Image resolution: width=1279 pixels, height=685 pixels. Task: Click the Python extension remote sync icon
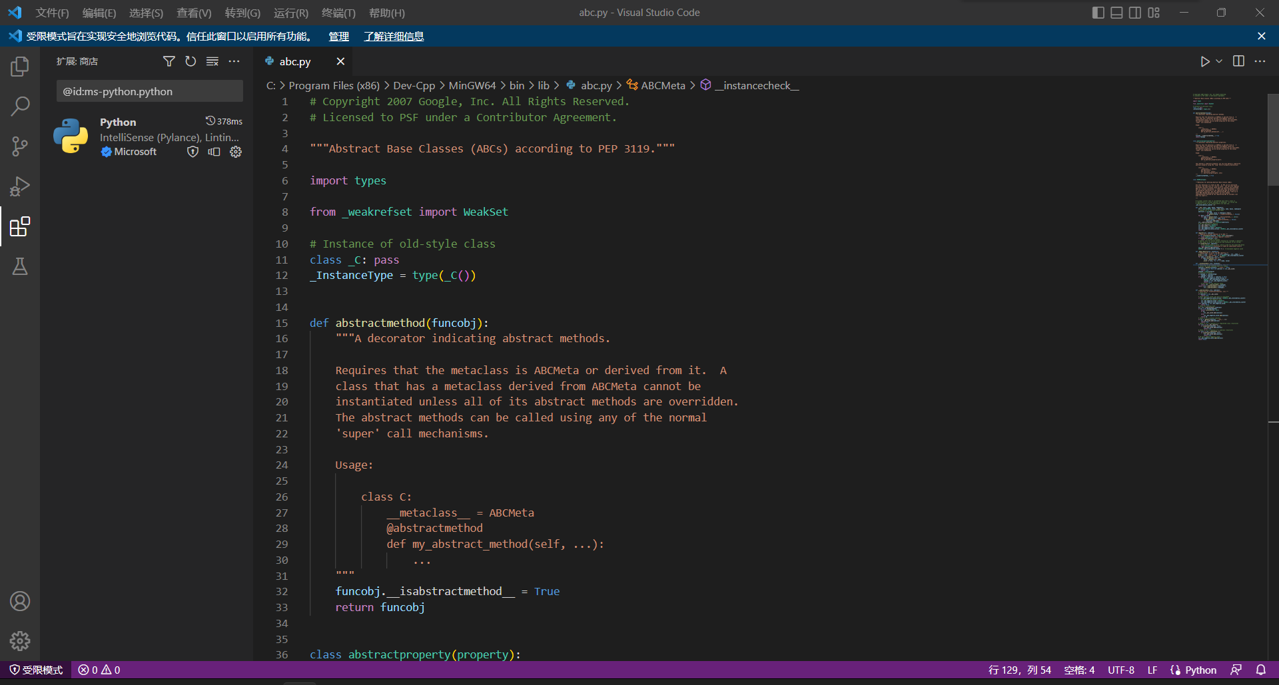click(x=214, y=152)
